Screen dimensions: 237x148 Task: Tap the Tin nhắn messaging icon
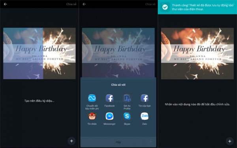pyautogui.click(x=92, y=116)
